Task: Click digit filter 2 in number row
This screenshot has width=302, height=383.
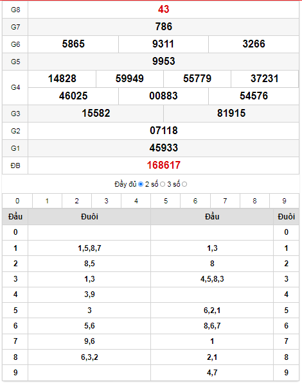Action: (x=77, y=201)
